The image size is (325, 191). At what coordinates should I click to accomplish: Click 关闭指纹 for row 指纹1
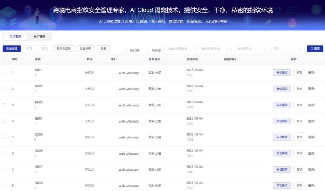coord(282,73)
